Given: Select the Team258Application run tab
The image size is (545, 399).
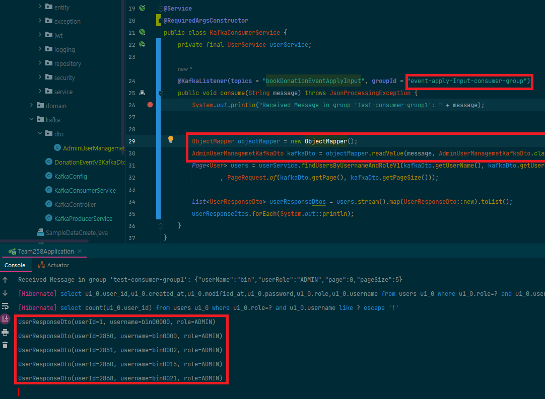Looking at the screenshot, I should (x=45, y=251).
